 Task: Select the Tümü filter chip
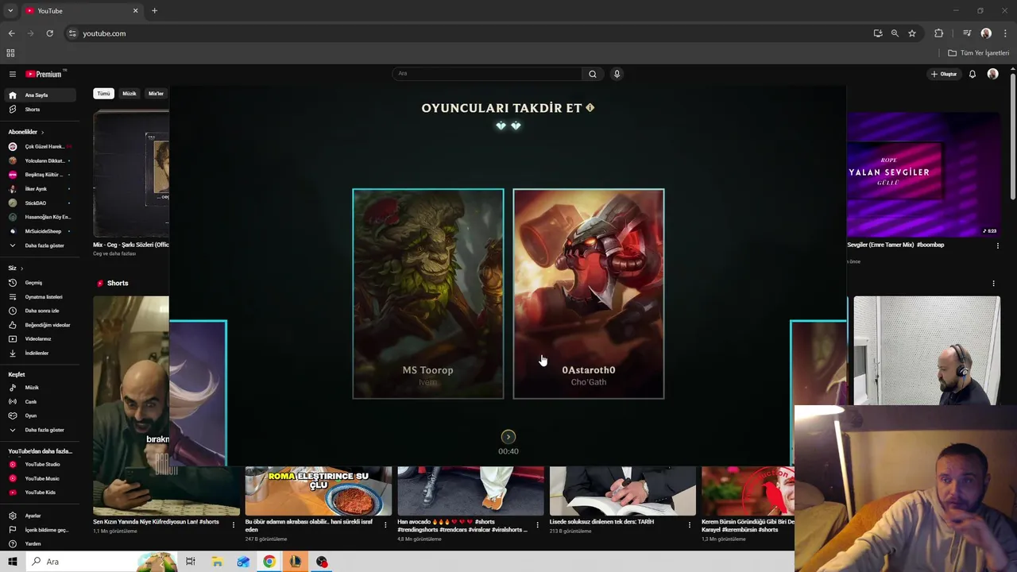(x=103, y=94)
